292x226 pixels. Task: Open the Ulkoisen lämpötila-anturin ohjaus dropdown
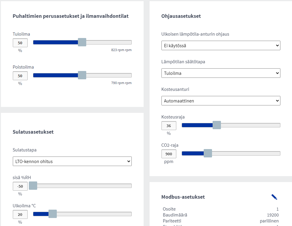coord(221,45)
